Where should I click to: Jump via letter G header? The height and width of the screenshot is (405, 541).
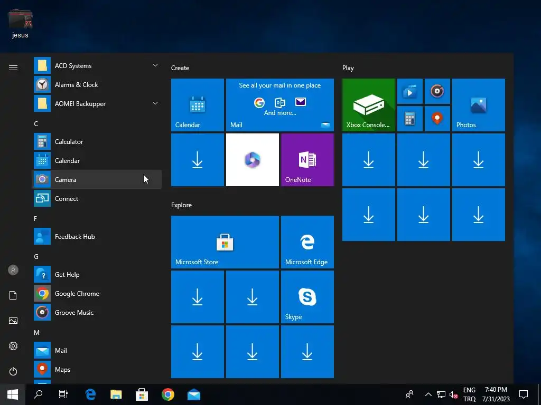36,257
